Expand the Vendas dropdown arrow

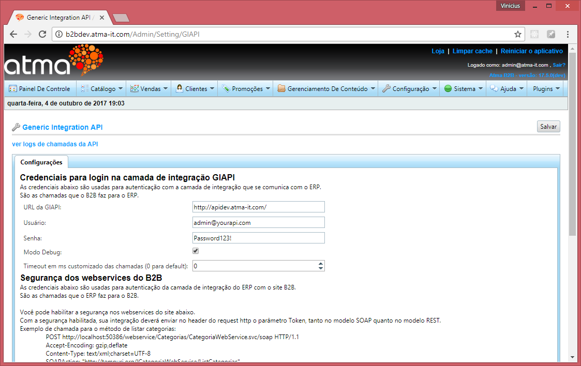coord(166,89)
